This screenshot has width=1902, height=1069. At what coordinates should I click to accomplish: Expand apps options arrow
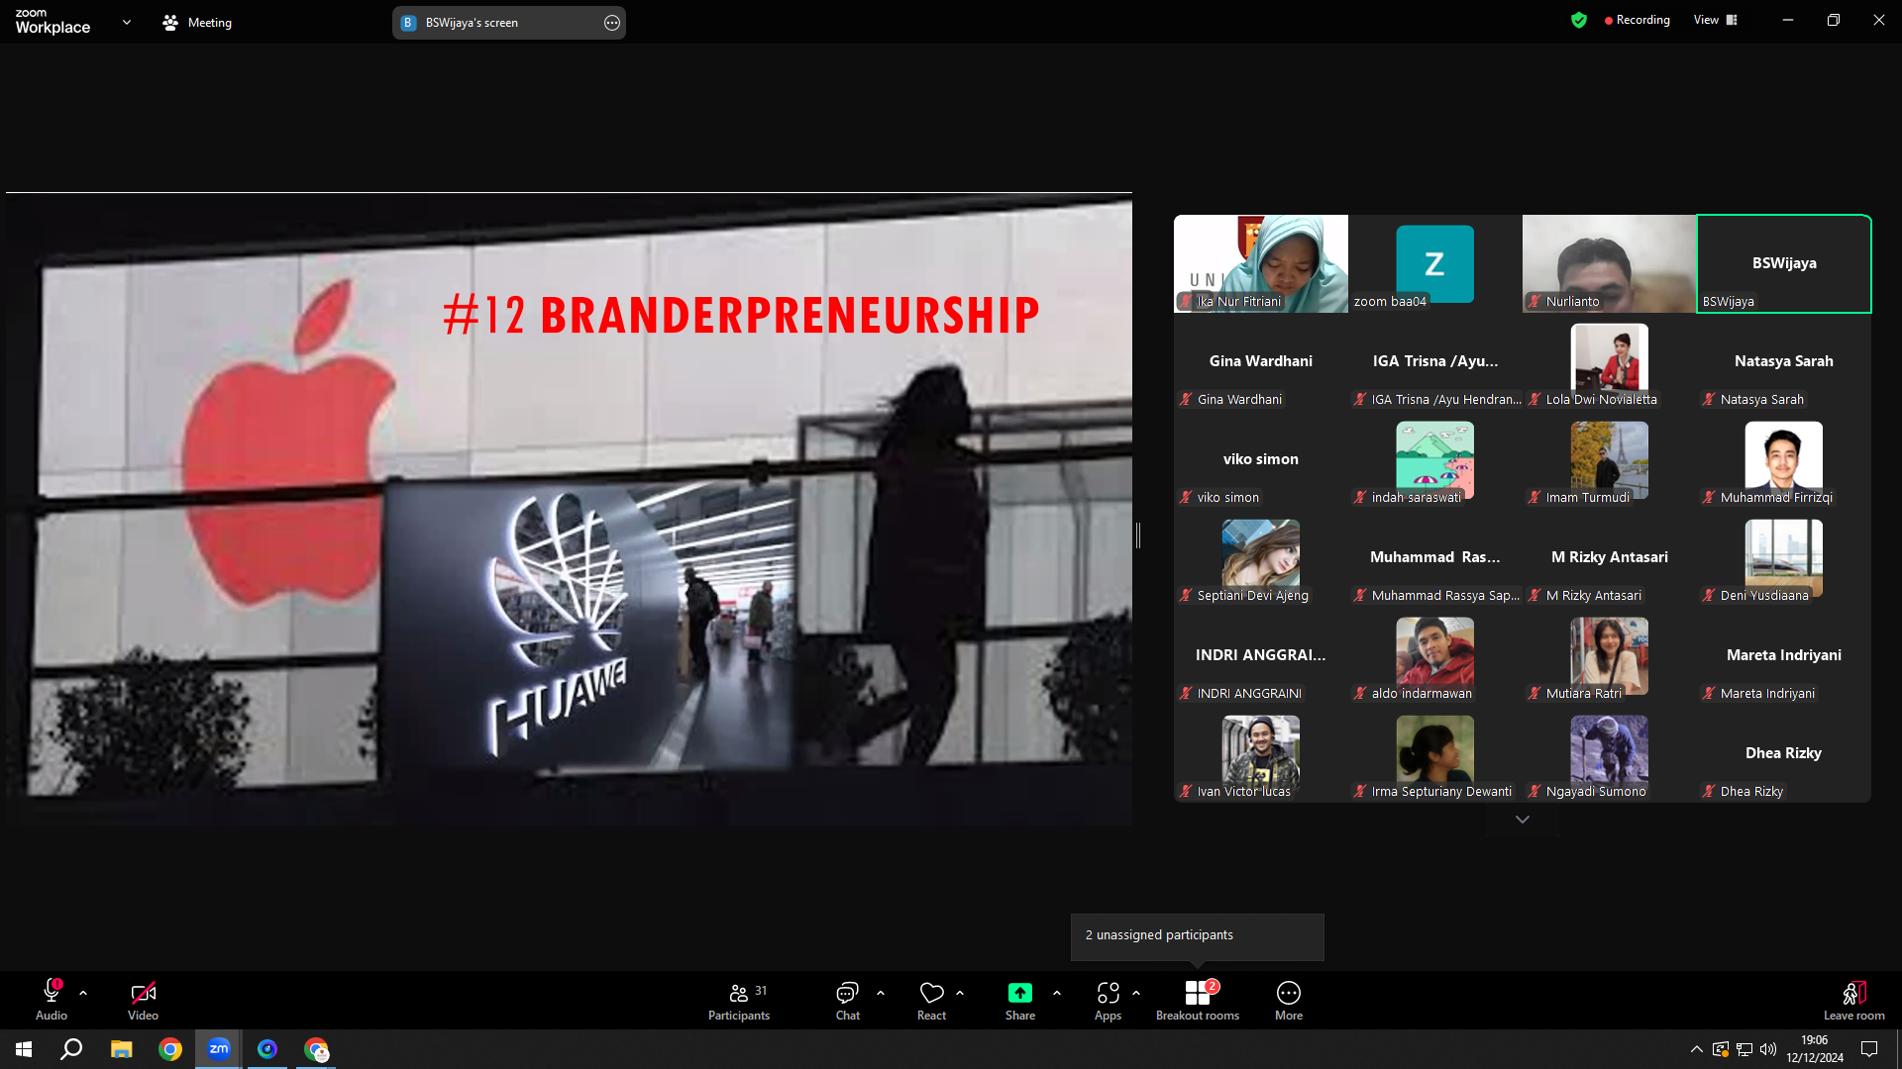[x=1136, y=993]
